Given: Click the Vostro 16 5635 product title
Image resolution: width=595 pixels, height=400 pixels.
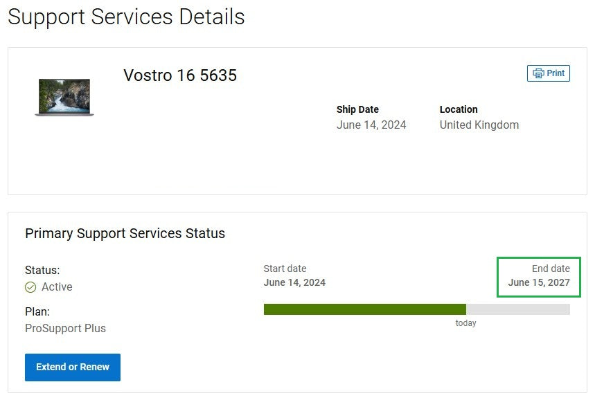Looking at the screenshot, I should click(x=180, y=75).
